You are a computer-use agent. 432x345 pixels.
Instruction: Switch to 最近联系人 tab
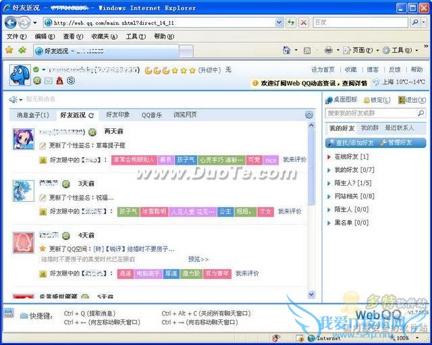coord(399,128)
